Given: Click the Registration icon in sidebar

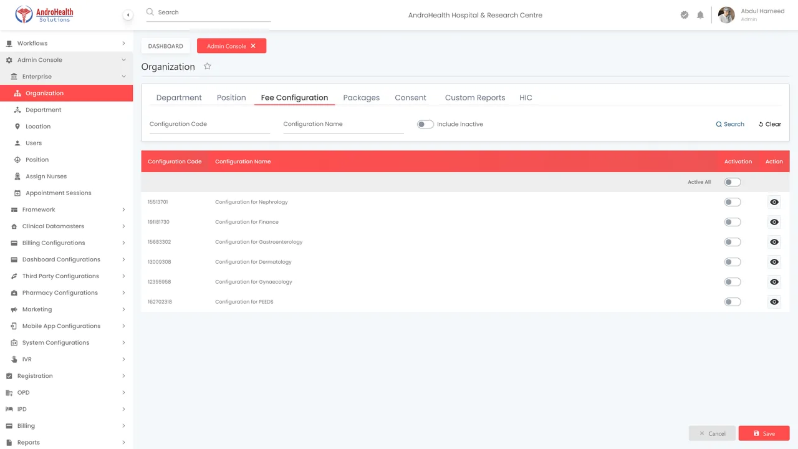Looking at the screenshot, I should 9,376.
